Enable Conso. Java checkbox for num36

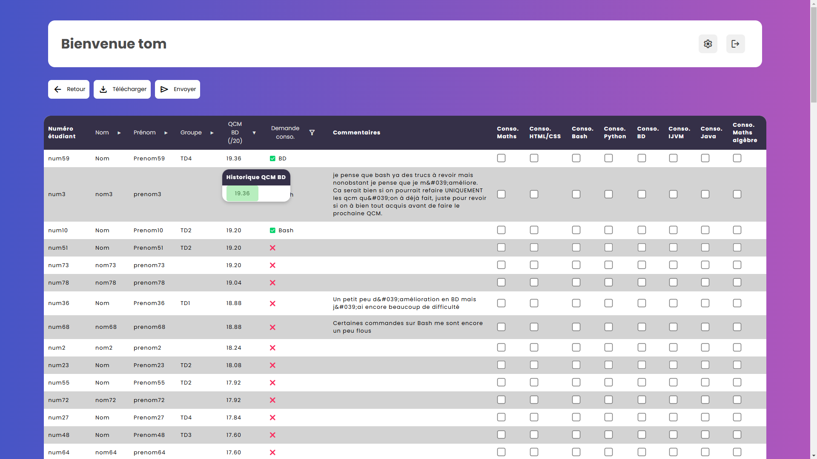[x=705, y=303]
